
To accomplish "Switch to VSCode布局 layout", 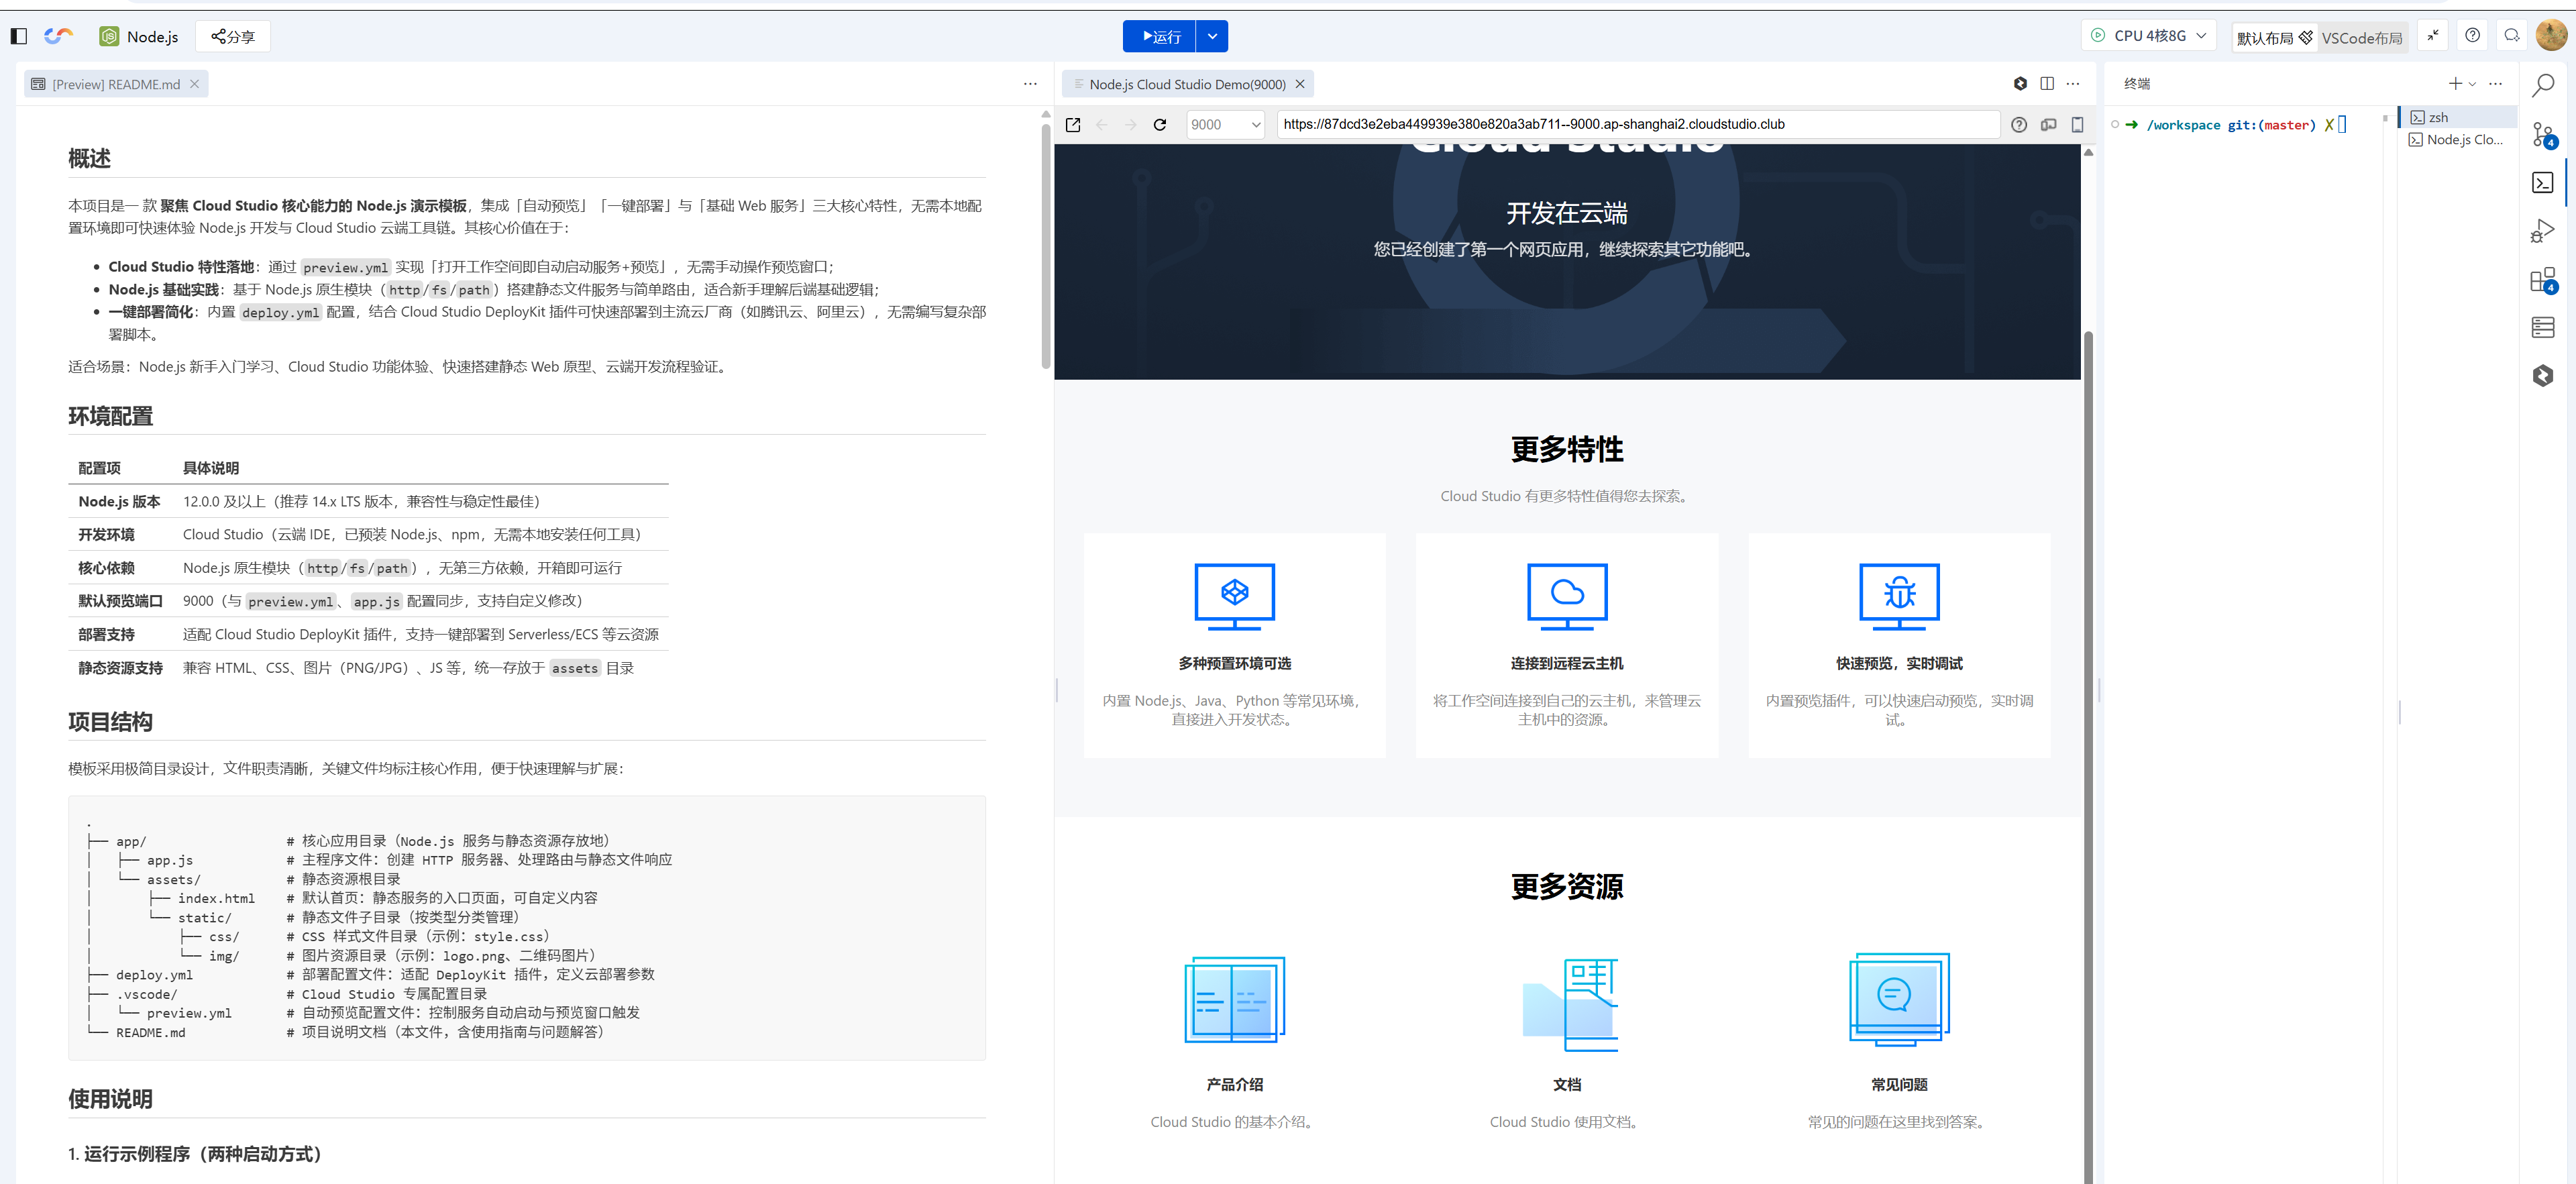I will point(2361,38).
